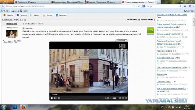
Task: Open "Русская завалила кастинг! (21+)" topic
Action: tap(172, 15)
